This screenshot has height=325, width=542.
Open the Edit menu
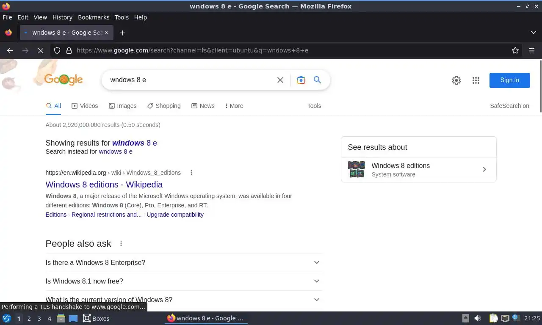click(x=23, y=17)
